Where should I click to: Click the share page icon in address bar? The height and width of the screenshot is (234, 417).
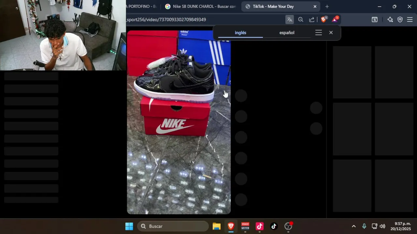tap(312, 19)
